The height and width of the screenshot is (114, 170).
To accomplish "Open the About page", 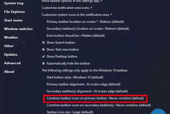I will point(9,72).
